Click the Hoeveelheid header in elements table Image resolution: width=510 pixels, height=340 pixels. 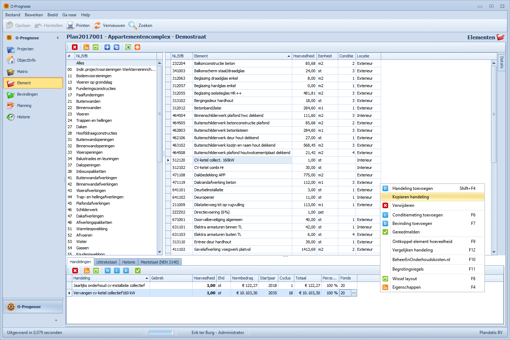point(304,56)
